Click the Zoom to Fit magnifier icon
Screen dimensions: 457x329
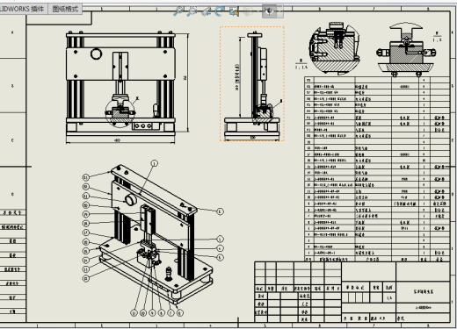(178, 11)
